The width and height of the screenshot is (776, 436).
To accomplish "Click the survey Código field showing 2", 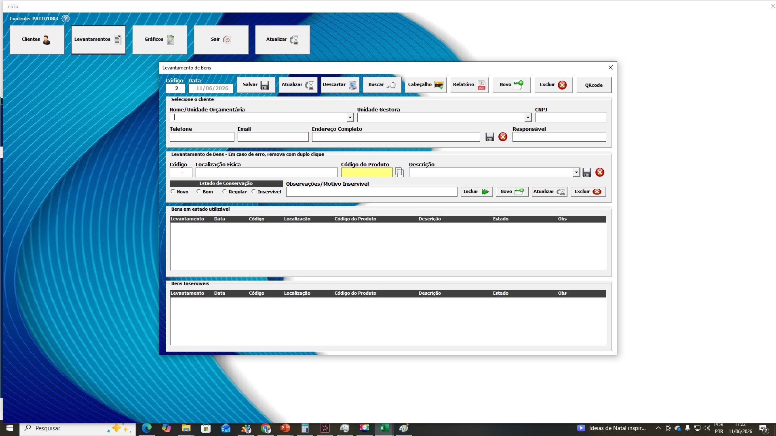I will pos(175,88).
